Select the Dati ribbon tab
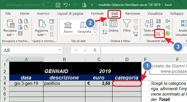Viewport: 187px width, 102px height. coord(115,14)
